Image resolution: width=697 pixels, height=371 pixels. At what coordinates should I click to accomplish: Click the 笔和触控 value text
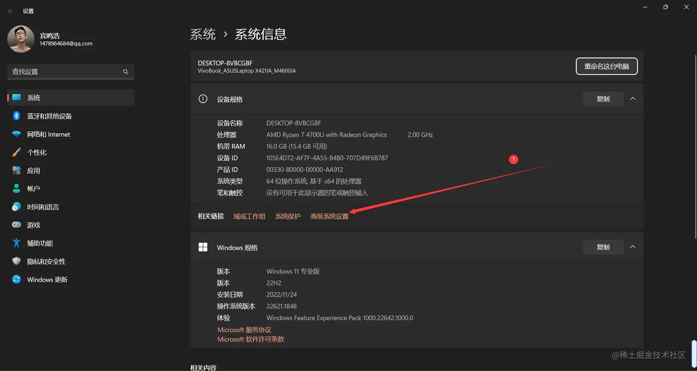(317, 193)
